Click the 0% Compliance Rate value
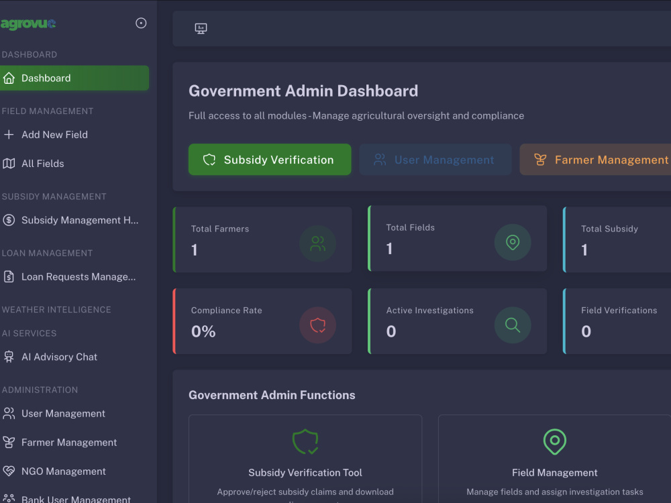Viewport: 671px width, 503px height. point(203,331)
